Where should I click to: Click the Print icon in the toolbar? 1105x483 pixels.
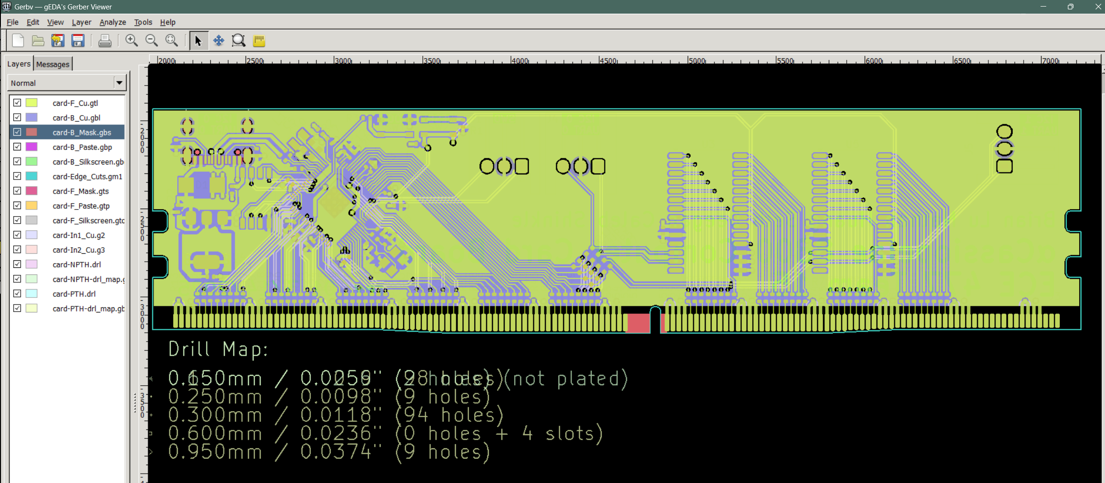tap(104, 41)
